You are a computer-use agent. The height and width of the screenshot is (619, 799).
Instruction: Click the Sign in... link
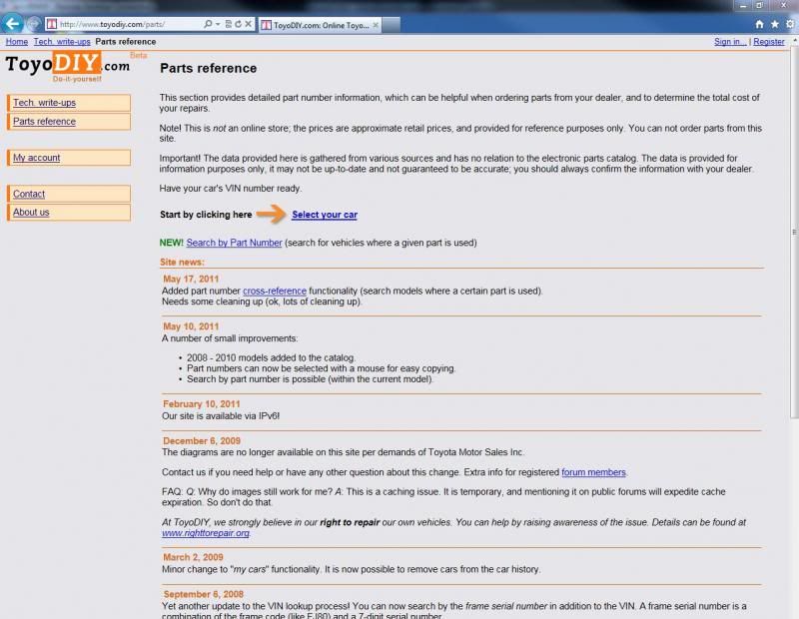click(x=730, y=42)
